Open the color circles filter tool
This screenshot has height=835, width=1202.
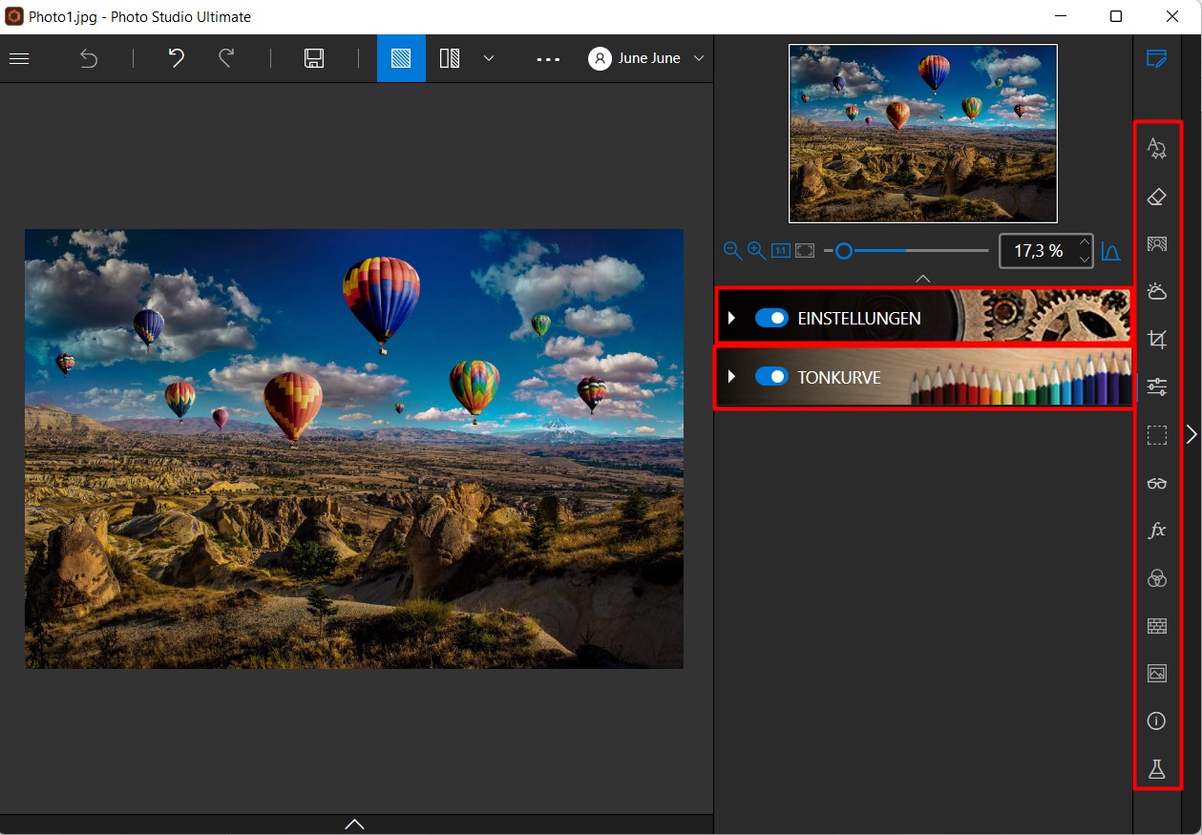pyautogui.click(x=1156, y=578)
